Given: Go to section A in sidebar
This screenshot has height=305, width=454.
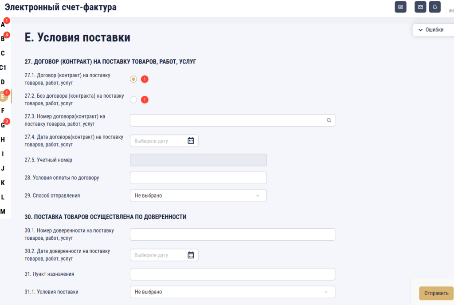Looking at the screenshot, I should tap(3, 24).
